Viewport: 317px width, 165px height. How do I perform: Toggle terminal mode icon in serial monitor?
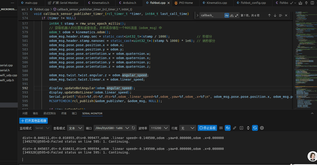tap(242, 128)
